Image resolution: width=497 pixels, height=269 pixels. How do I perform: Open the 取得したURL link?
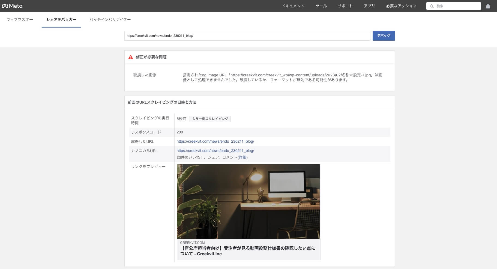coord(215,141)
